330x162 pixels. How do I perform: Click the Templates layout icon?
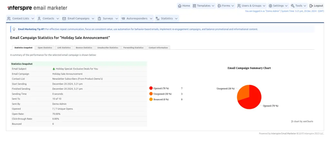coord(194,6)
